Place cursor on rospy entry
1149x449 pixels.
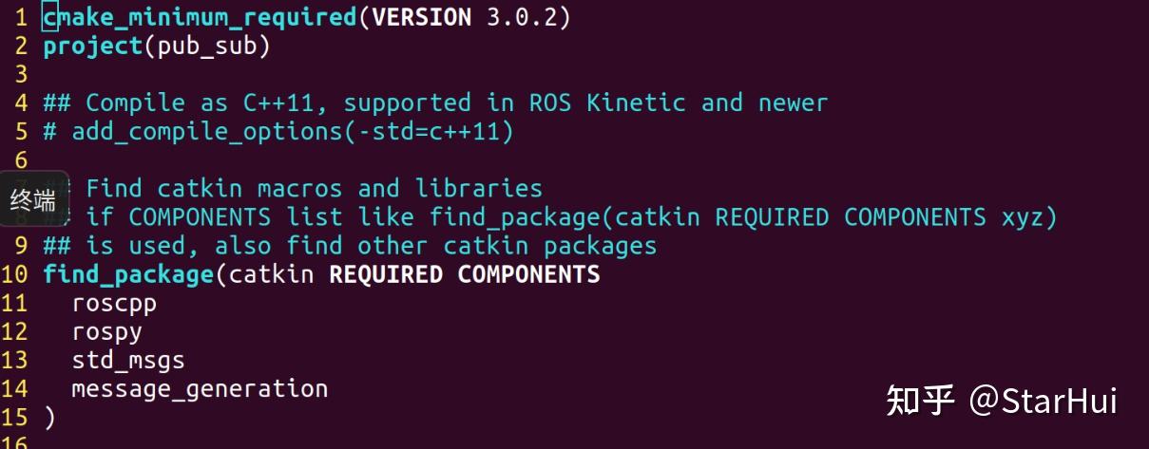(x=106, y=332)
